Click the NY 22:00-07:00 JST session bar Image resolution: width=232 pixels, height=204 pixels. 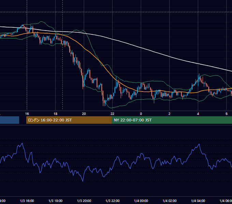click(x=172, y=120)
